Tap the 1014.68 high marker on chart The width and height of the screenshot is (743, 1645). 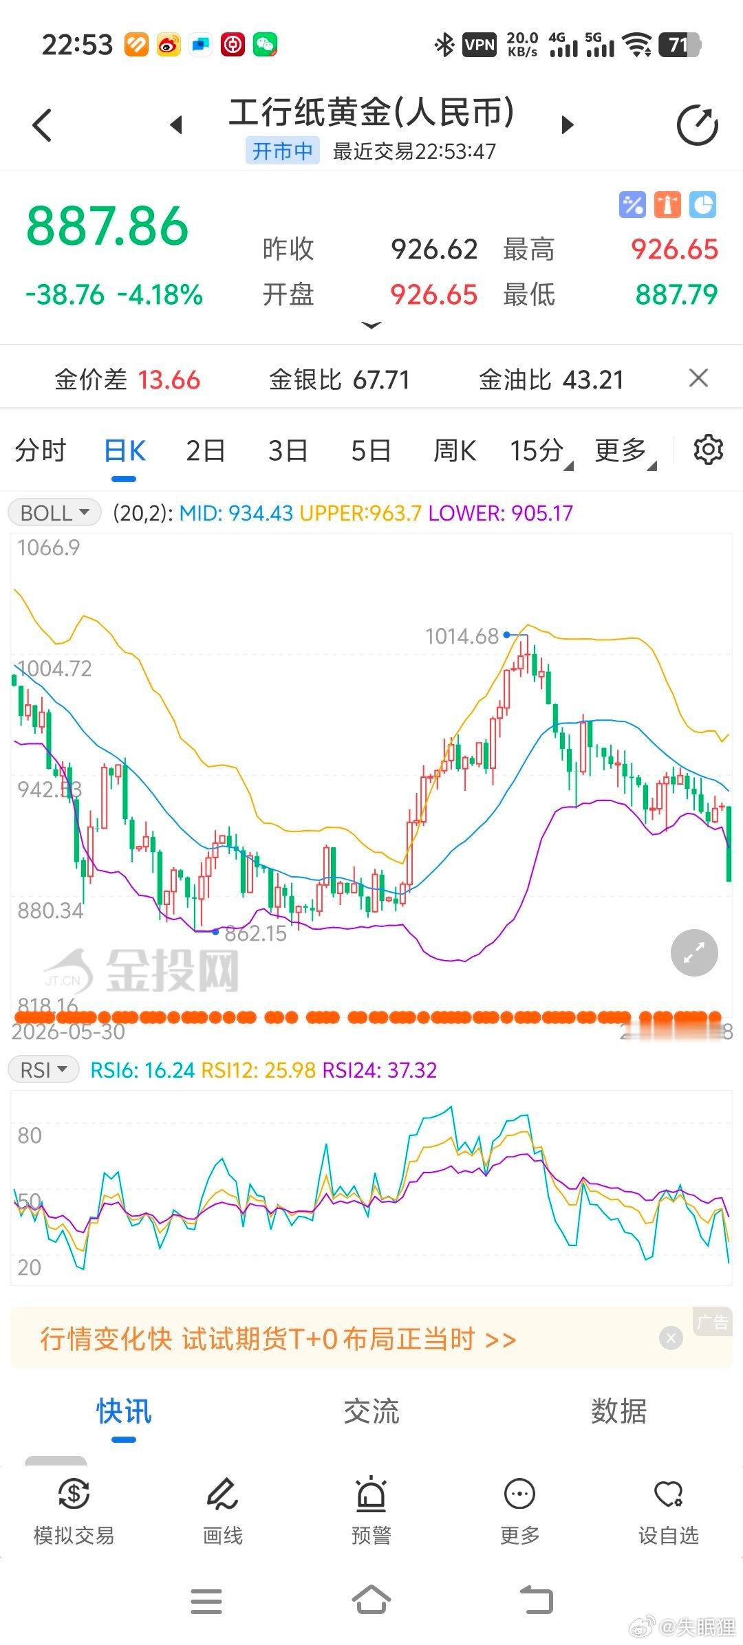pyautogui.click(x=462, y=636)
